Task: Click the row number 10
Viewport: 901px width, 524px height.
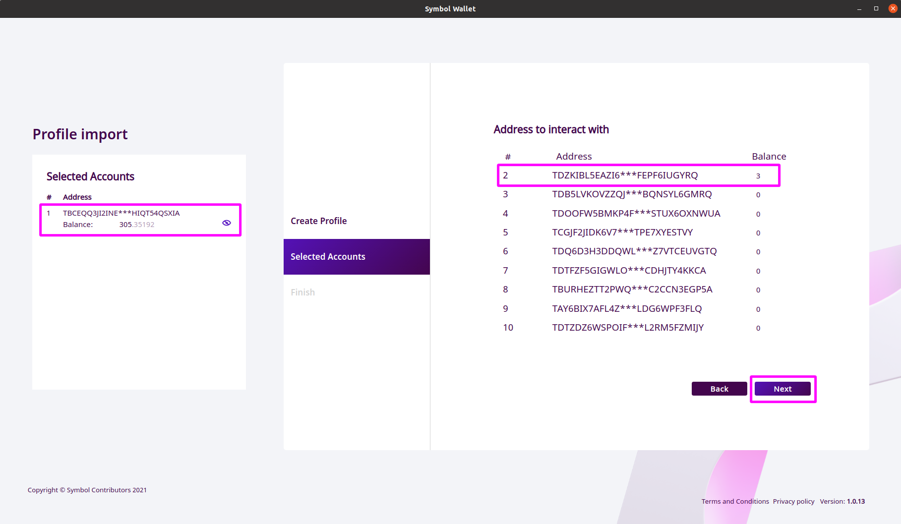Action: pyautogui.click(x=508, y=328)
